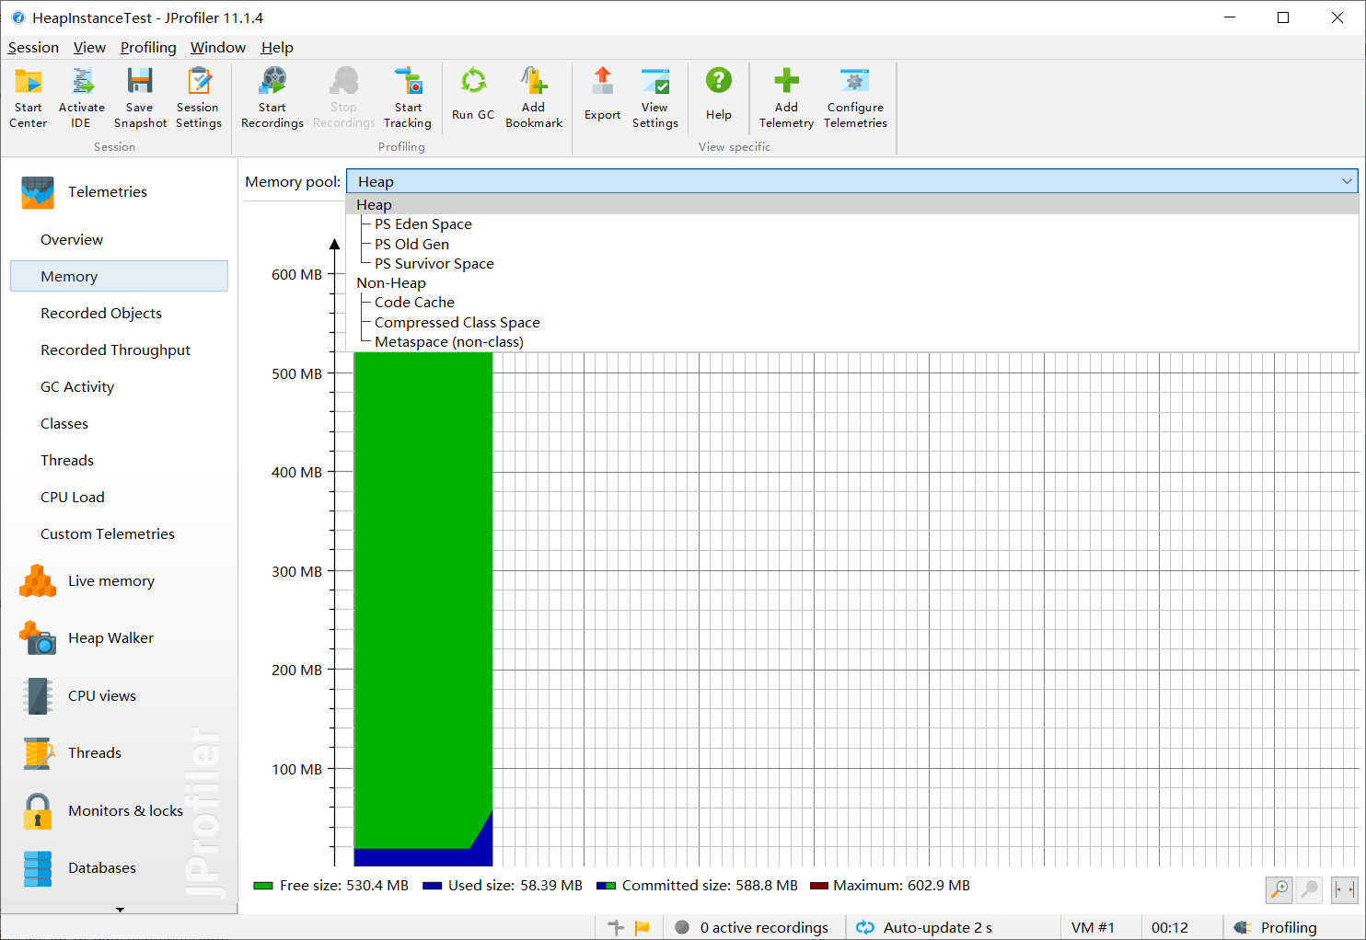Open View Settings
The height and width of the screenshot is (940, 1366).
point(655,97)
